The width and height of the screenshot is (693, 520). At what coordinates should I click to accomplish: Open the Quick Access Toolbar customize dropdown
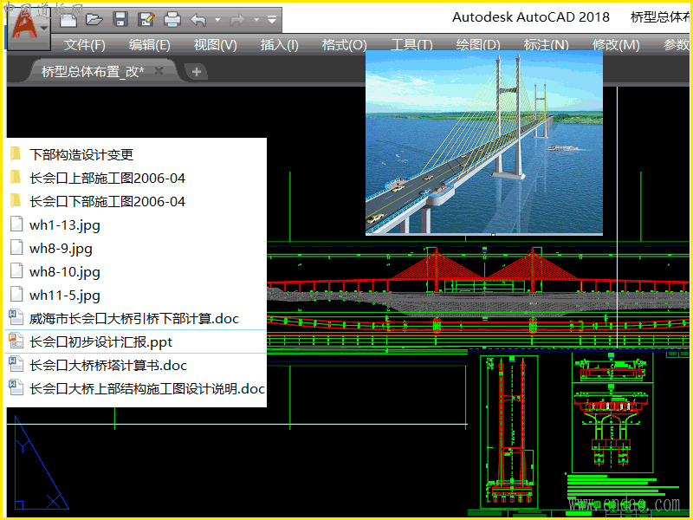[273, 19]
